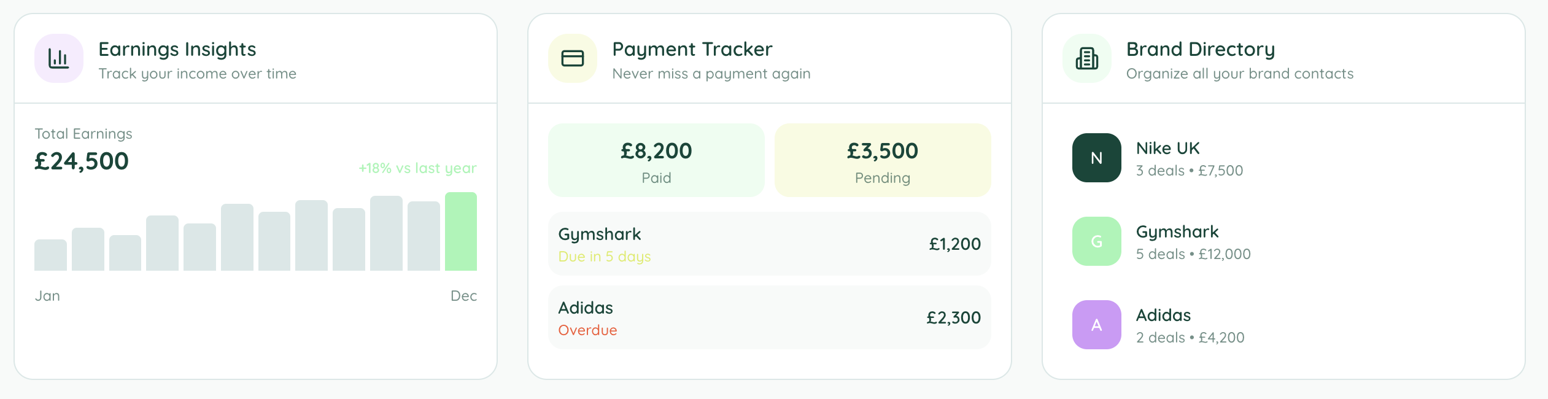Screen dimensions: 1548x399
Task: Click the green Gymshark avatar icon
Action: point(1097,241)
